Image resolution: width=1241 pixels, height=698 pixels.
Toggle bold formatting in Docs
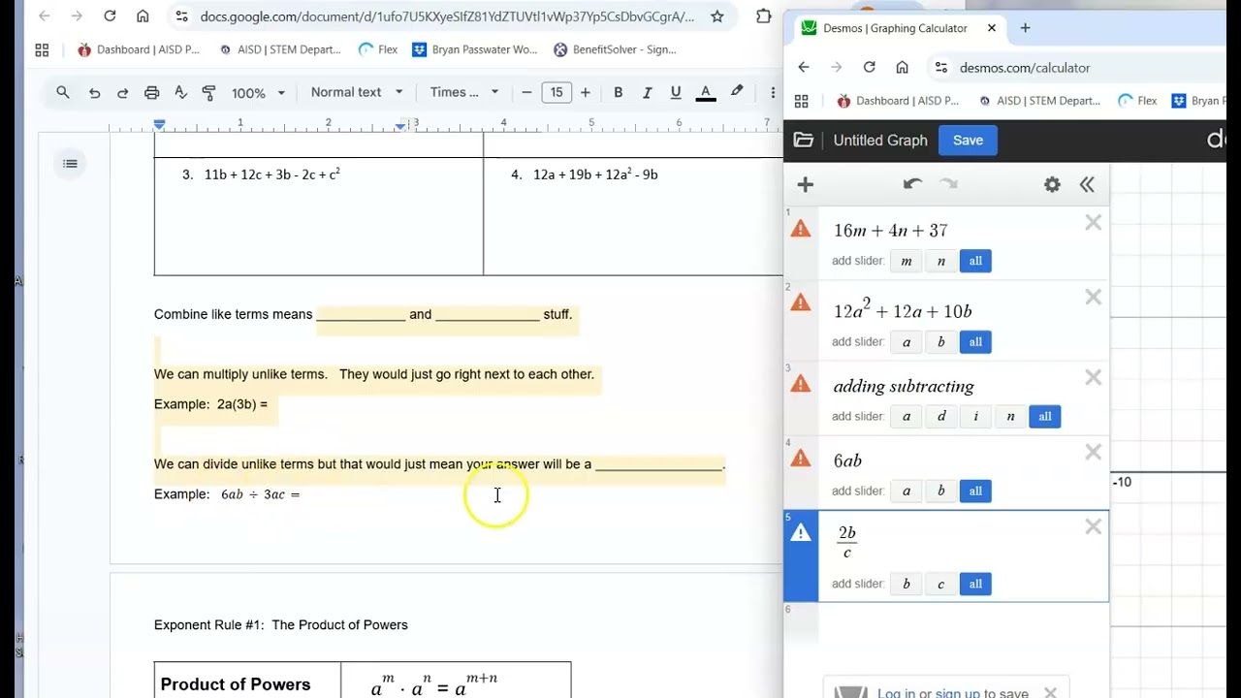point(618,93)
